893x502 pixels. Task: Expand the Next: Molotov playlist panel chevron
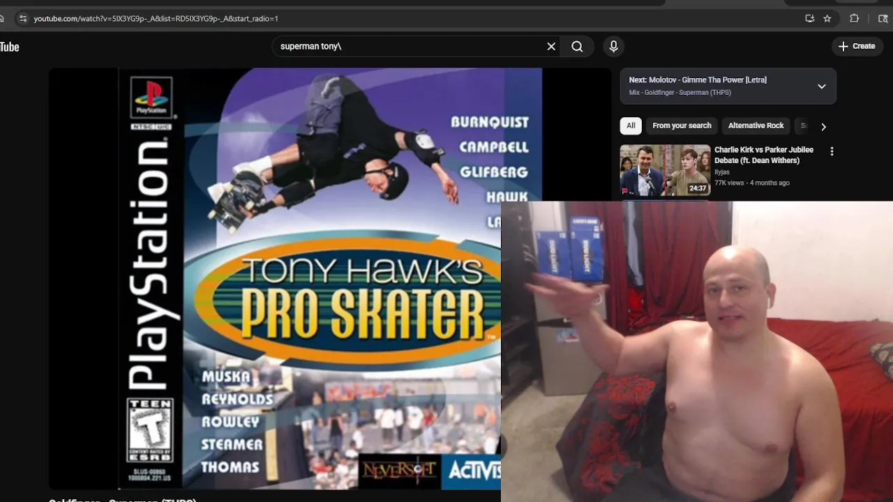(822, 86)
